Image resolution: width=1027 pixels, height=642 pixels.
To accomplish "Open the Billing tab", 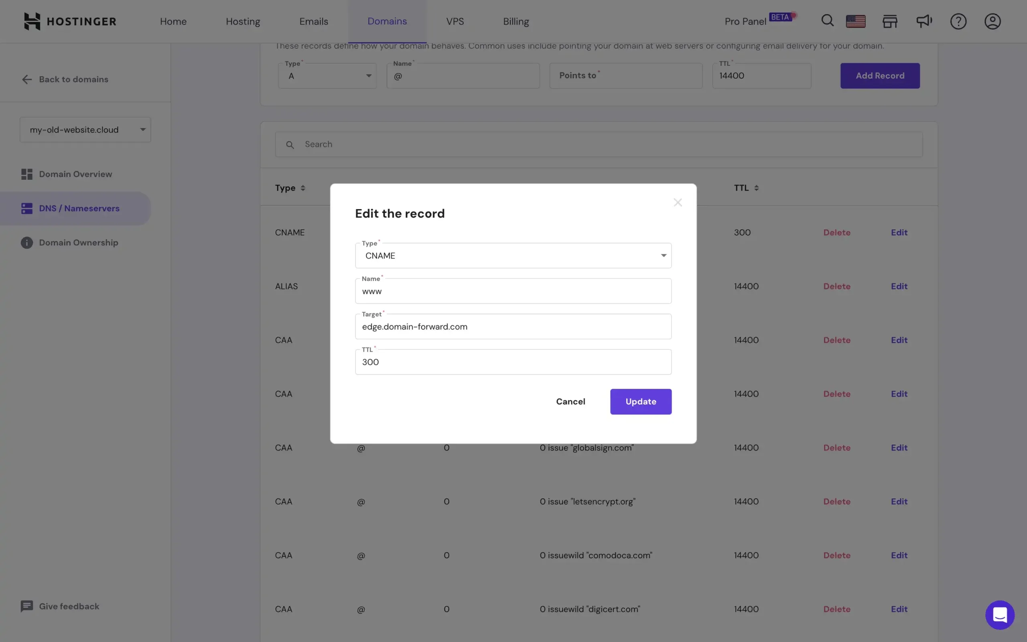I will [516, 21].
